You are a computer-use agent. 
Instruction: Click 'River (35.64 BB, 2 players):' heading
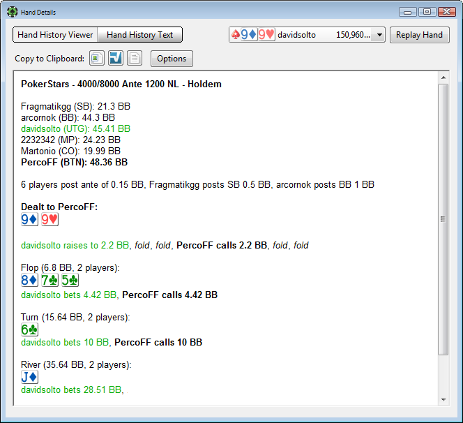point(76,365)
